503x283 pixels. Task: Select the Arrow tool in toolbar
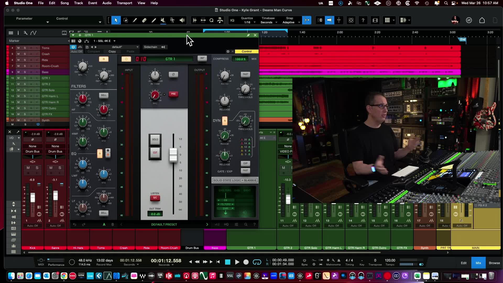point(116,20)
